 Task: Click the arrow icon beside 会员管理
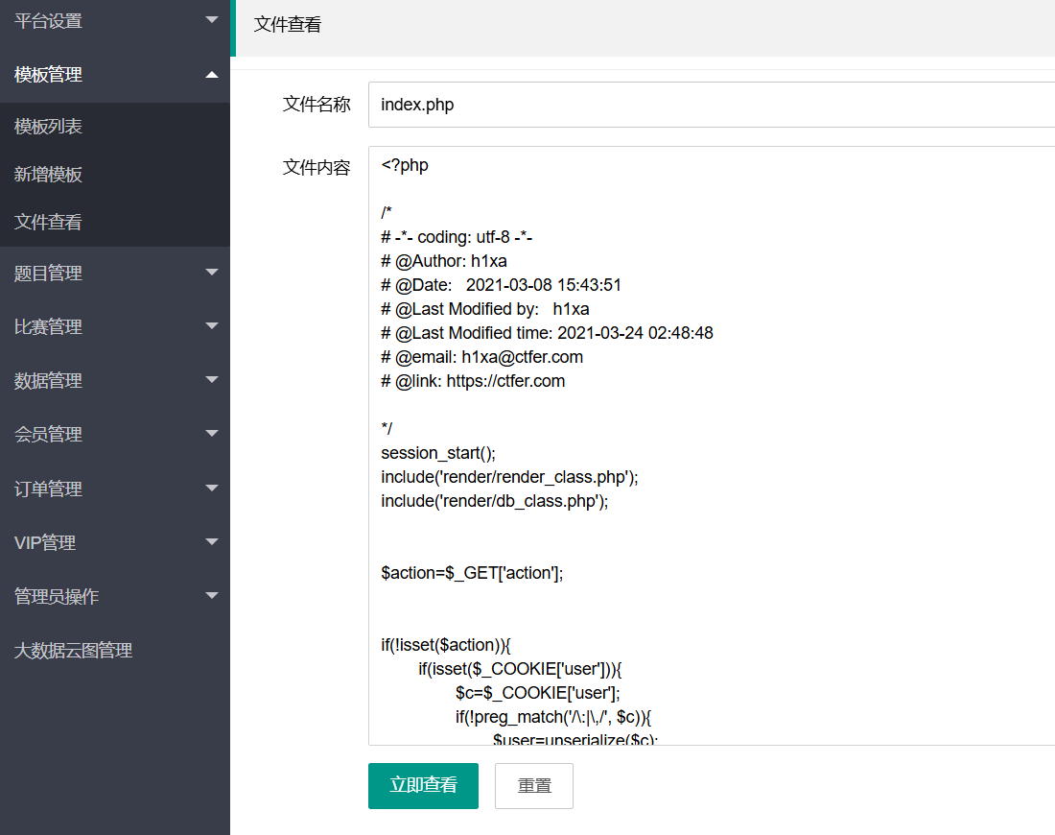point(212,435)
